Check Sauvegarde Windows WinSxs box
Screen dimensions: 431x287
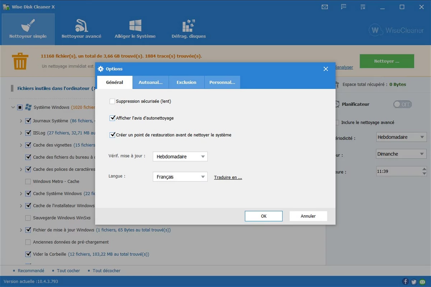(x=28, y=218)
